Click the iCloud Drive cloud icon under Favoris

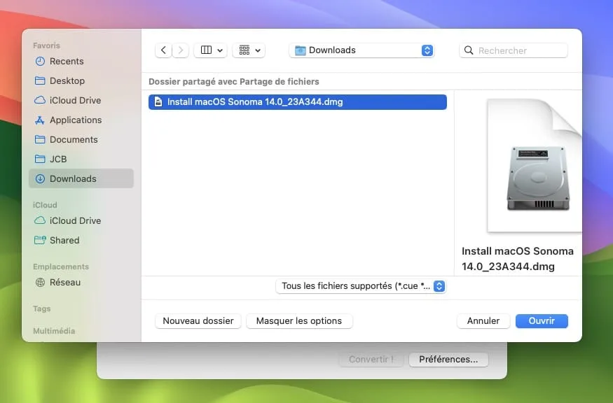pos(40,100)
